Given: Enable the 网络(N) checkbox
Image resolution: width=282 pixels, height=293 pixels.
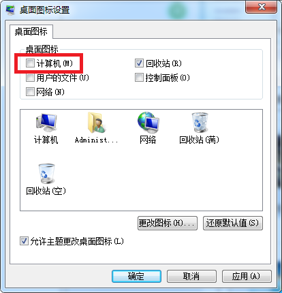Looking at the screenshot, I should click(x=30, y=92).
